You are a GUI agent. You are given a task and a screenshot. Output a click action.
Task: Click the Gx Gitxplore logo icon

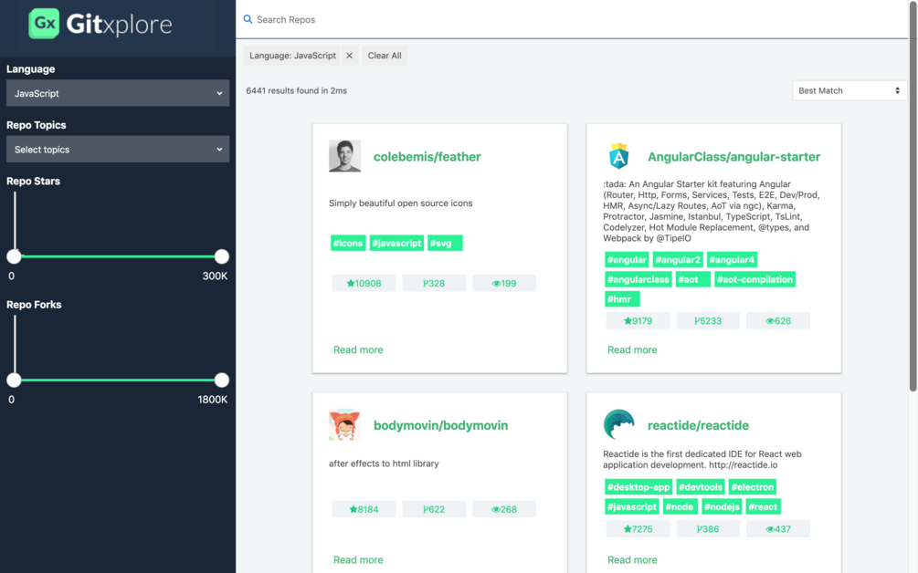point(42,23)
